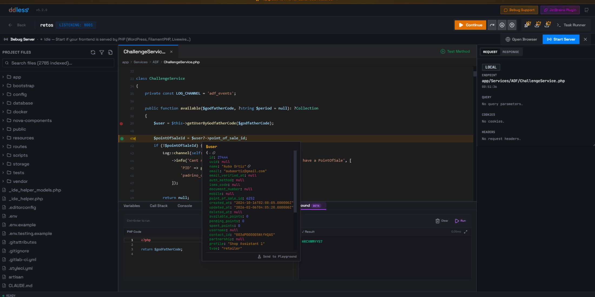
Task: Click the Step Over arrow button
Action: [492, 25]
